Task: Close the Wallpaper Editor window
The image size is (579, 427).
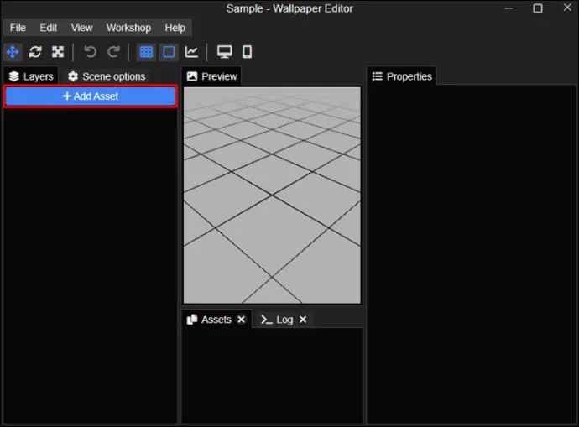Action: coord(567,8)
